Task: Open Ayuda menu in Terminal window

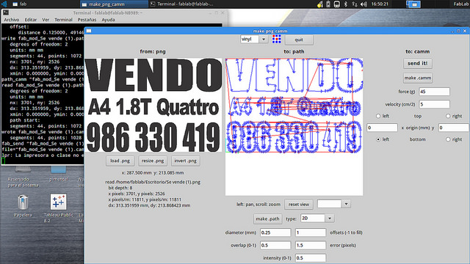Action: (108, 20)
